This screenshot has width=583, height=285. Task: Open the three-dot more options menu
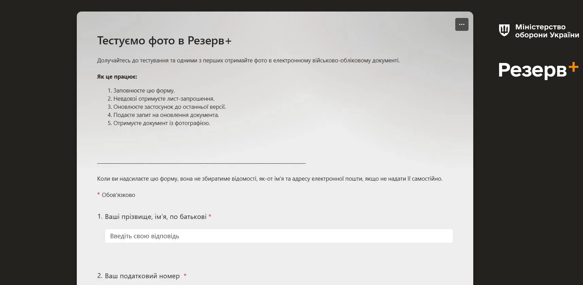click(x=461, y=24)
